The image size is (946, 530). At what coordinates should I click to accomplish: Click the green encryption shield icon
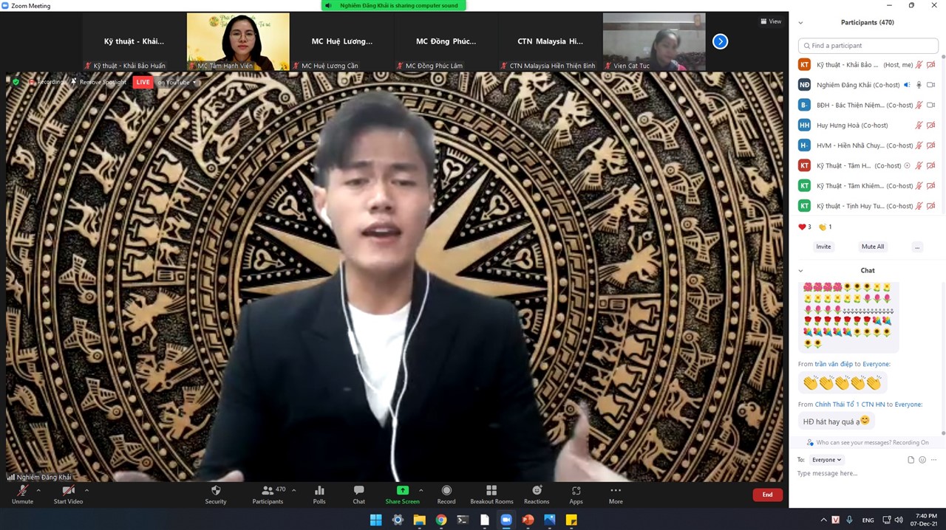[x=16, y=82]
